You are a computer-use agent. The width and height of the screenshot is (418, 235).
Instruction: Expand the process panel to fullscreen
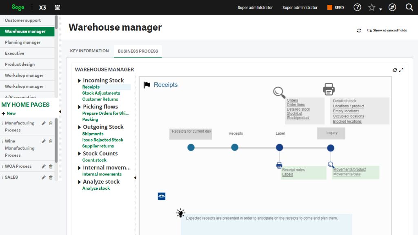401,70
